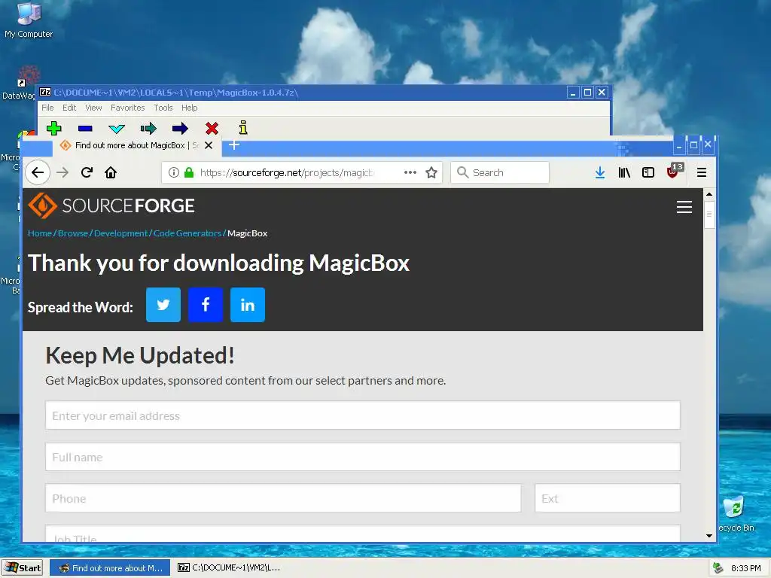Open the Firefox hamburger menu
This screenshot has width=771, height=578.
pos(702,172)
